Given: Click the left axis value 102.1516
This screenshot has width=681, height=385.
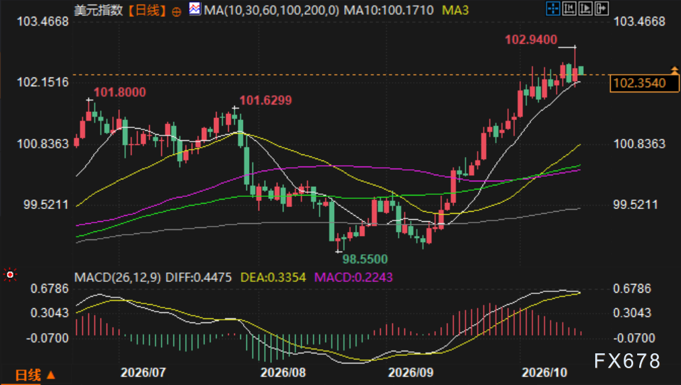Looking at the screenshot, I should coord(43,82).
